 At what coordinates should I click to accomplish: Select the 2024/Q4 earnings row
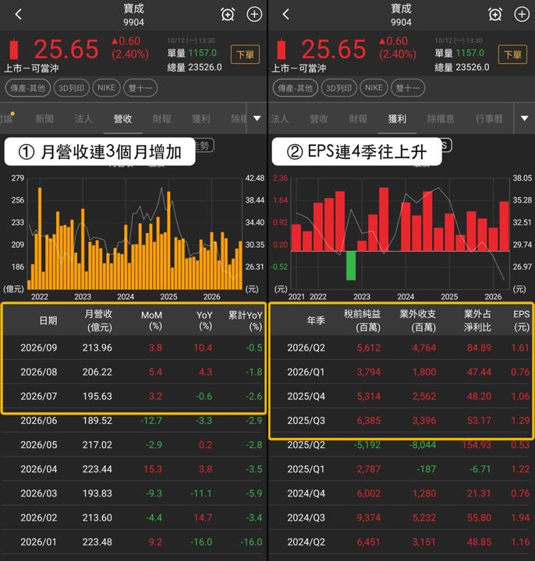click(x=402, y=493)
